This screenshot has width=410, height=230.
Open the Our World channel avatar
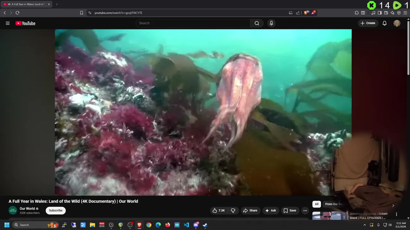click(13, 211)
